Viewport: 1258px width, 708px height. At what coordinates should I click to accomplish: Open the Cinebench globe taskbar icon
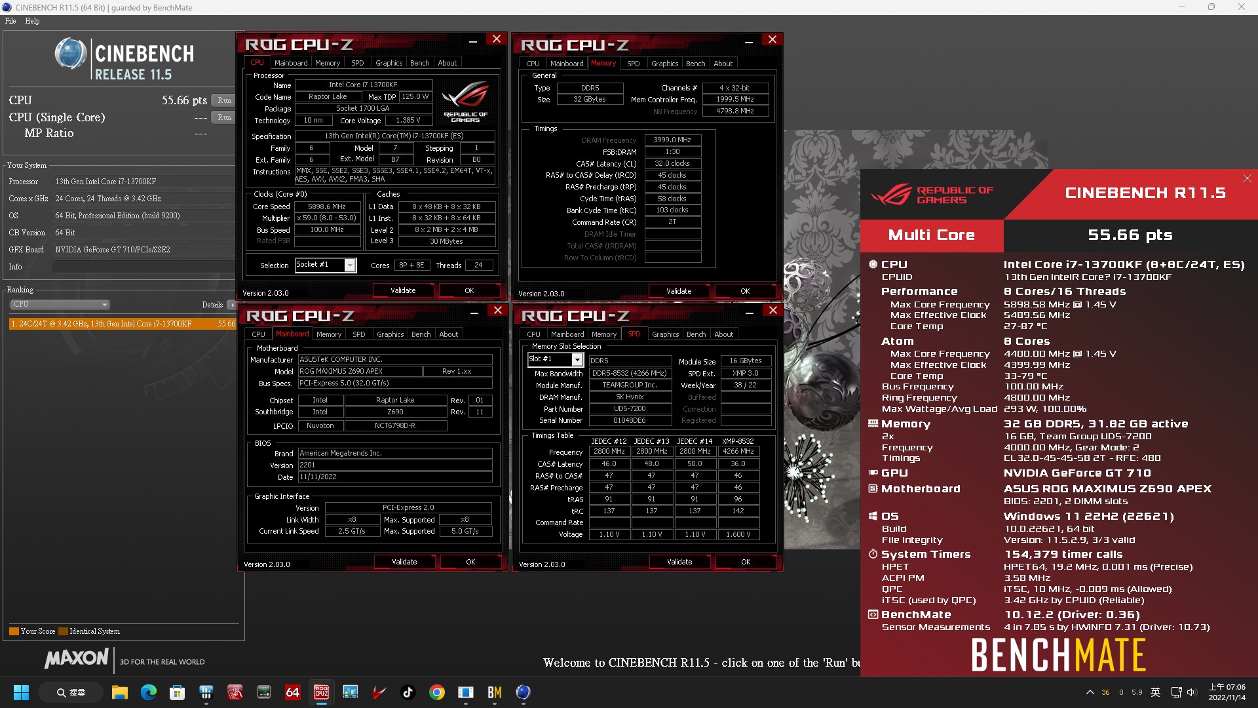(x=523, y=692)
